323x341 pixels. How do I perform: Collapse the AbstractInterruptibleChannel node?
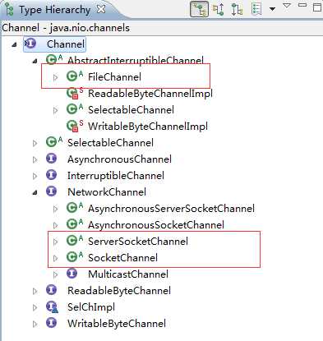pyautogui.click(x=35, y=61)
